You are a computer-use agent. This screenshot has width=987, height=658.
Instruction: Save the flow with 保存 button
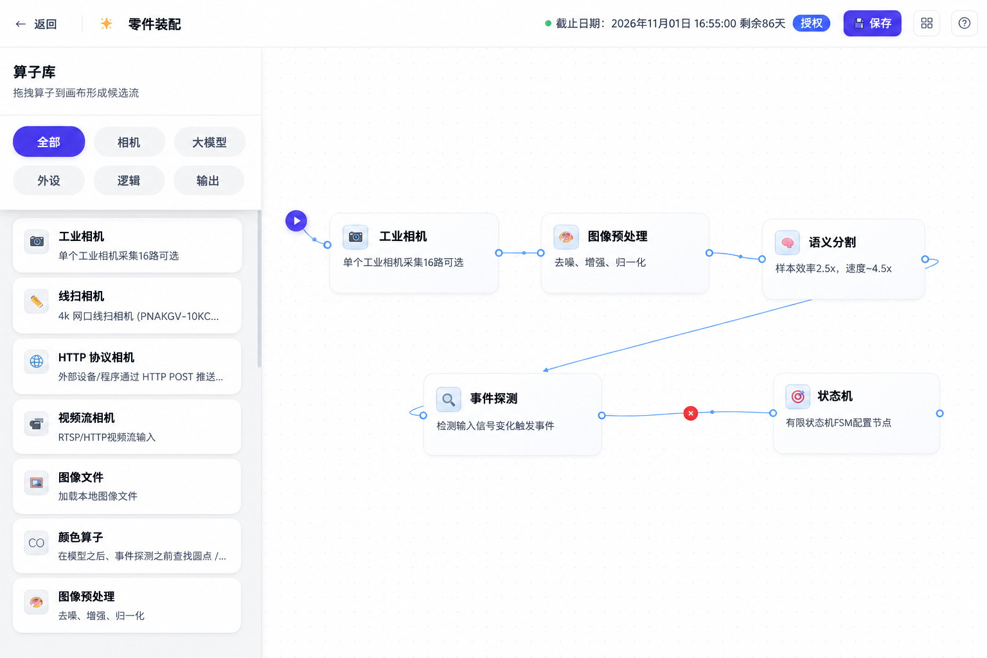pos(873,23)
